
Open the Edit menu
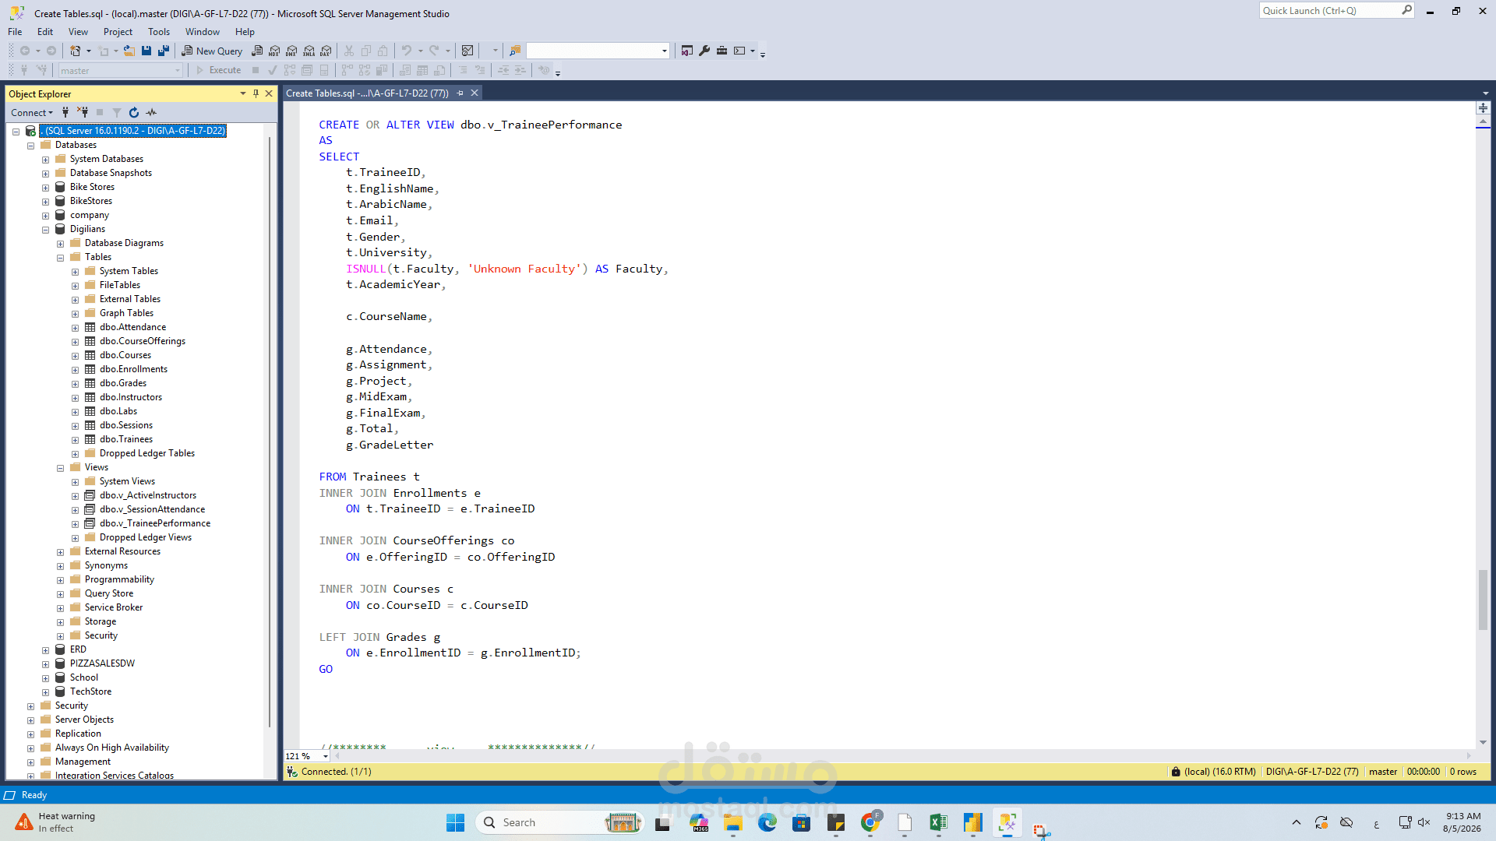pos(45,32)
